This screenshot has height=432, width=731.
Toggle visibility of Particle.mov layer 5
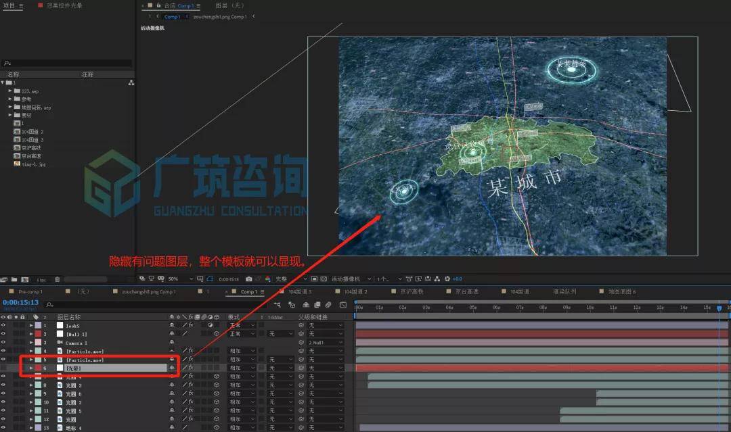pos(3,360)
